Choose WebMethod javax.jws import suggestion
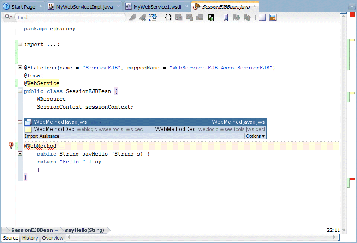The width and height of the screenshot is (357, 243). (145, 122)
